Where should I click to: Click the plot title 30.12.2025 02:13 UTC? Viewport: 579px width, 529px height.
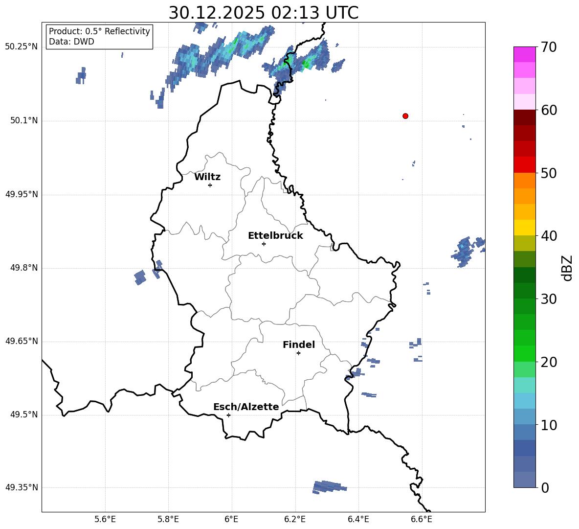[x=264, y=13]
